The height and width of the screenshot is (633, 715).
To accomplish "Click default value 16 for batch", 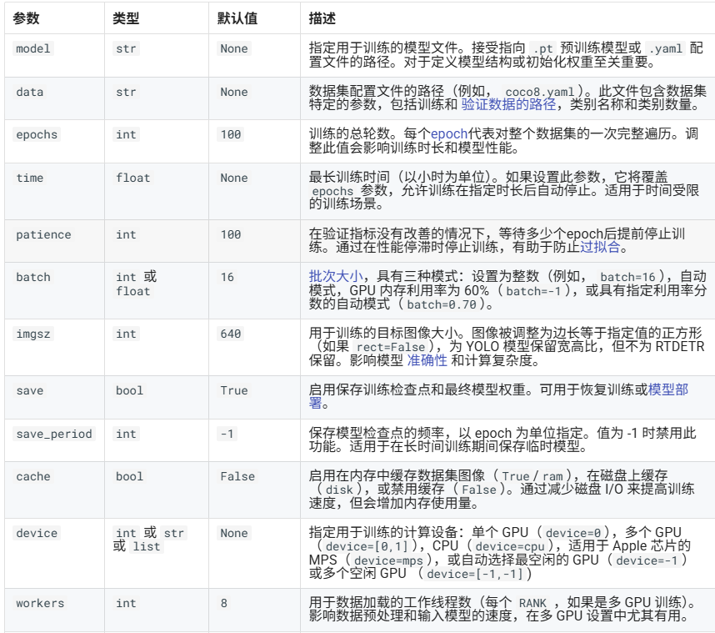I will coord(227,277).
